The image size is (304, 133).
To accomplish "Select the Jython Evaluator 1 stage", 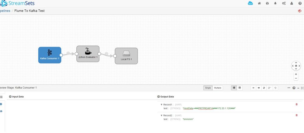I will click(x=88, y=54).
